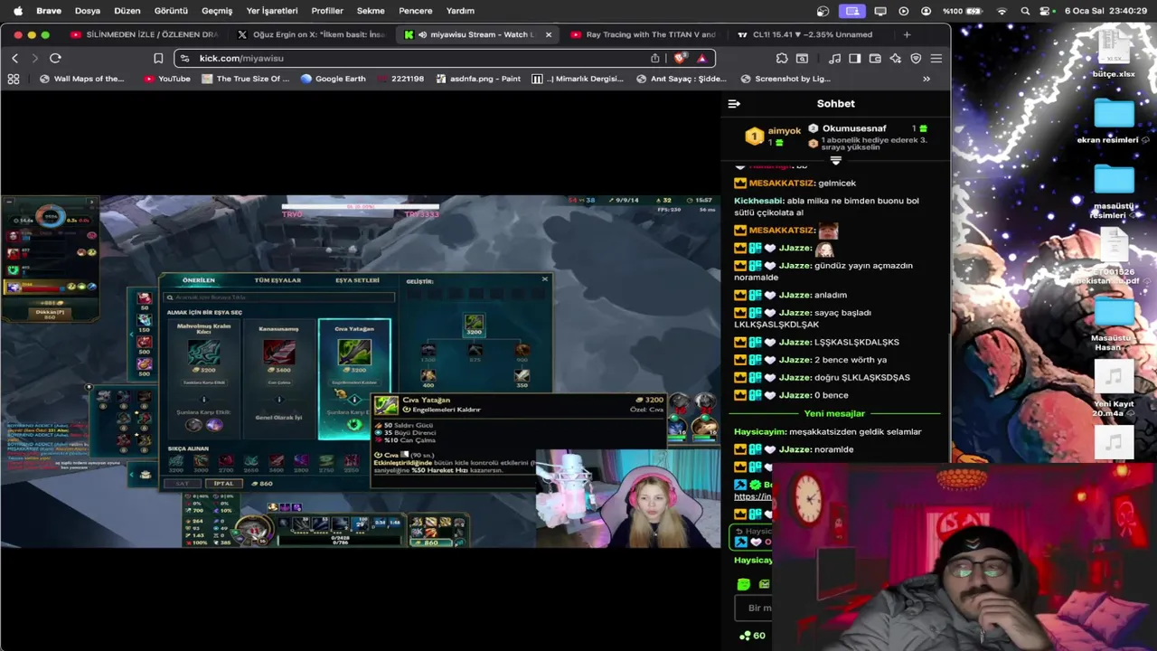Close the miyawisu Stream tab

(x=548, y=34)
